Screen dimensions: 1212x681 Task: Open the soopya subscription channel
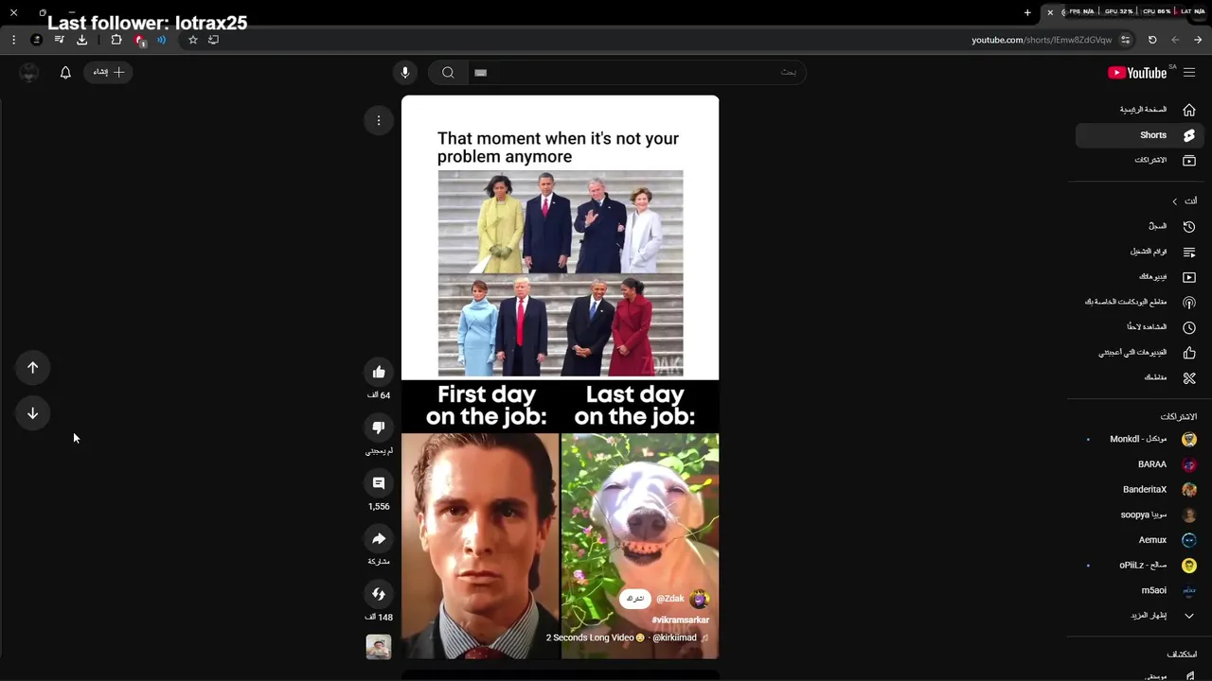pyautogui.click(x=1140, y=515)
